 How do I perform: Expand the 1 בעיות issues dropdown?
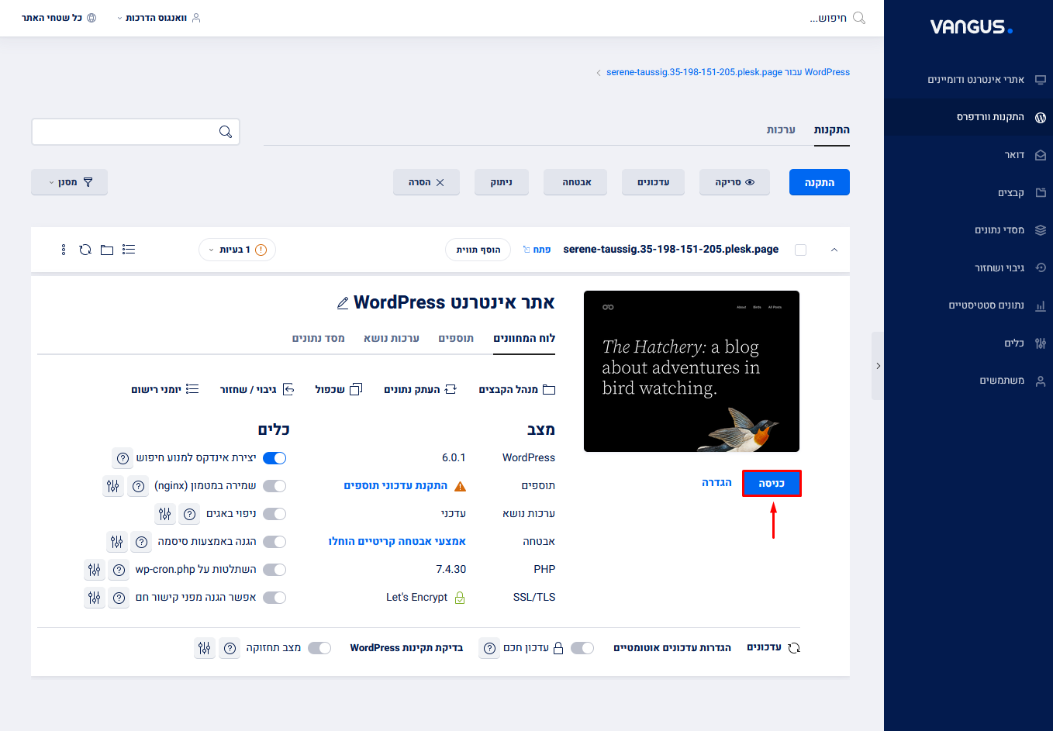tap(237, 250)
